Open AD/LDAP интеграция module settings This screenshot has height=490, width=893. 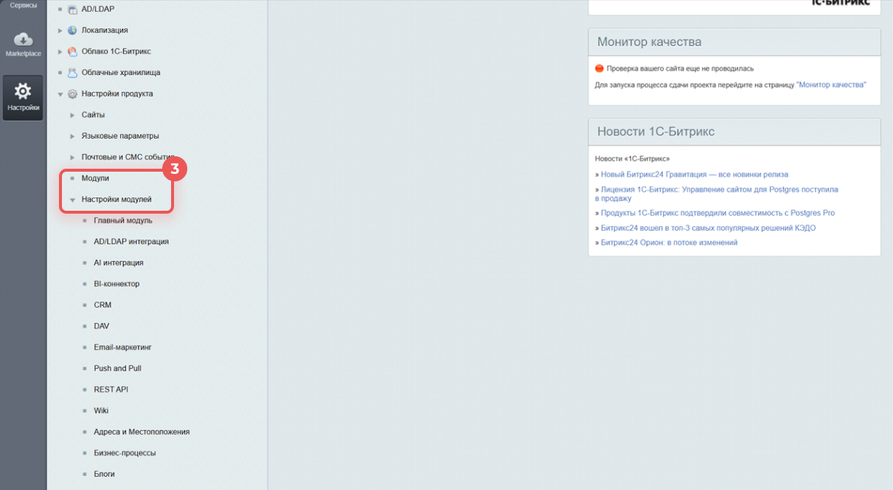131,242
